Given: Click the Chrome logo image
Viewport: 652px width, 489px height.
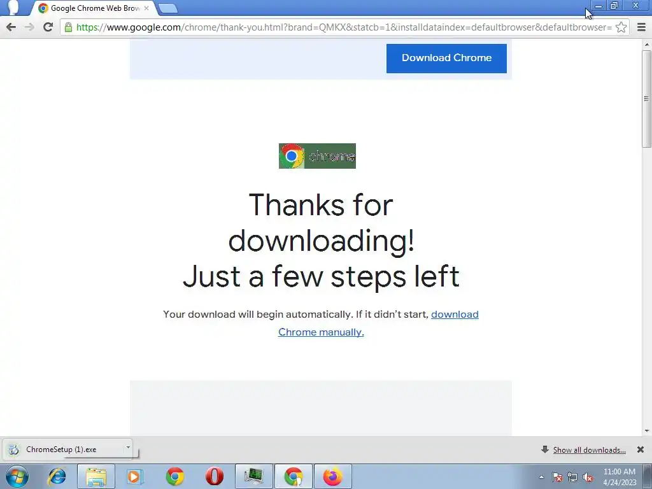Looking at the screenshot, I should (x=317, y=156).
